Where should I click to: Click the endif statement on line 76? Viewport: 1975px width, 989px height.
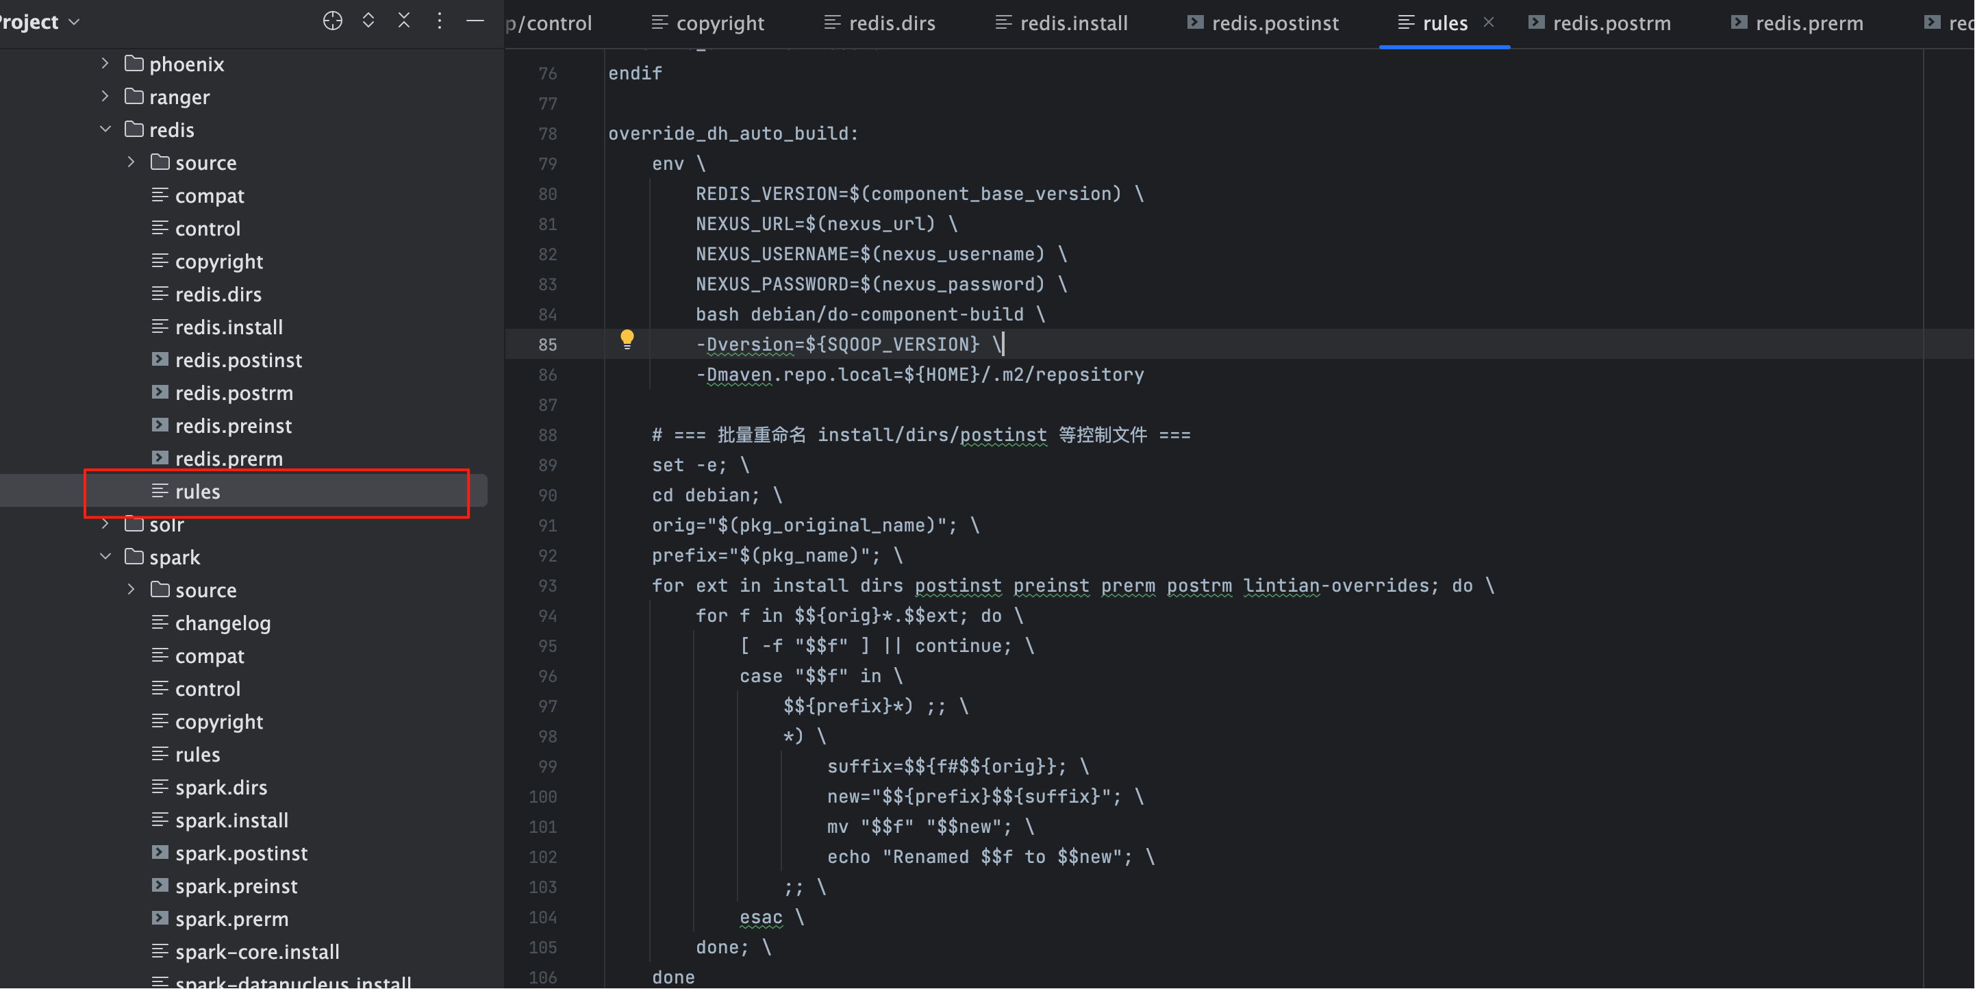tap(635, 73)
